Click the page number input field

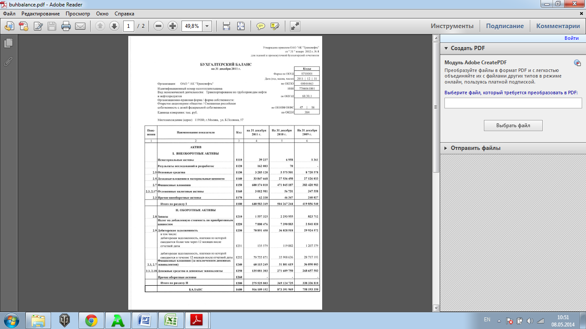tap(129, 26)
